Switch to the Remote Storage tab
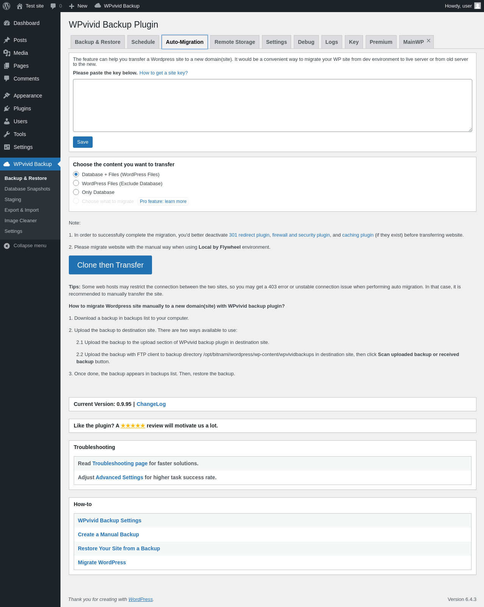Viewport: 484px width, 607px height. click(234, 42)
